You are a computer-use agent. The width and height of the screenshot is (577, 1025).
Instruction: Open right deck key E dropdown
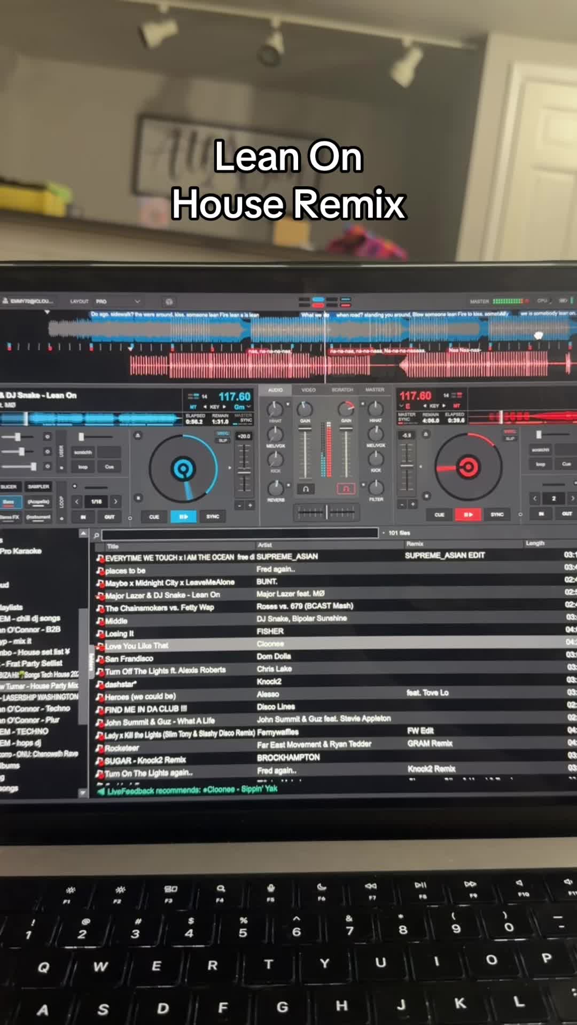click(x=404, y=406)
